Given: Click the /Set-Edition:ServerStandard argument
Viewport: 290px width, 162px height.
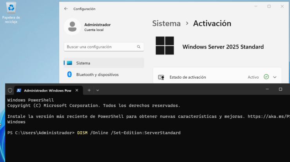Looking at the screenshot, I should pyautogui.click(x=145, y=133).
